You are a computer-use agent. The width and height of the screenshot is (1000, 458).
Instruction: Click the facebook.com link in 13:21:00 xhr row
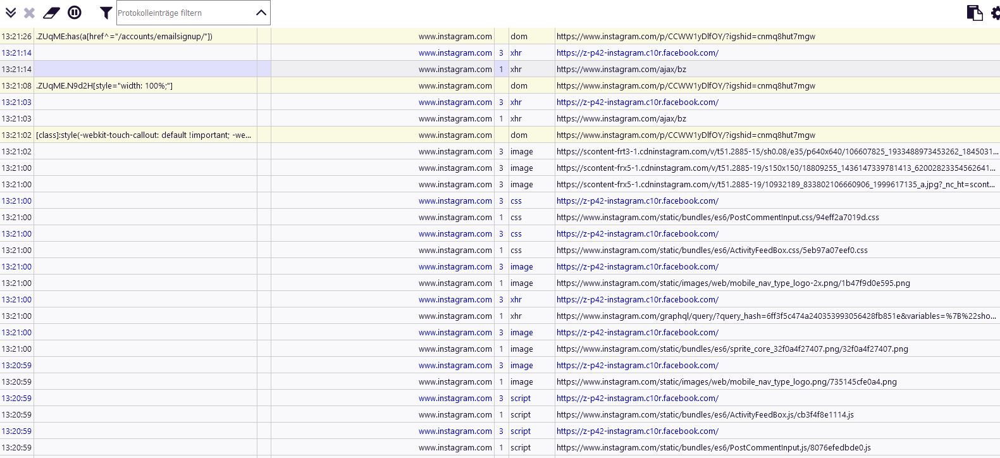(x=638, y=299)
